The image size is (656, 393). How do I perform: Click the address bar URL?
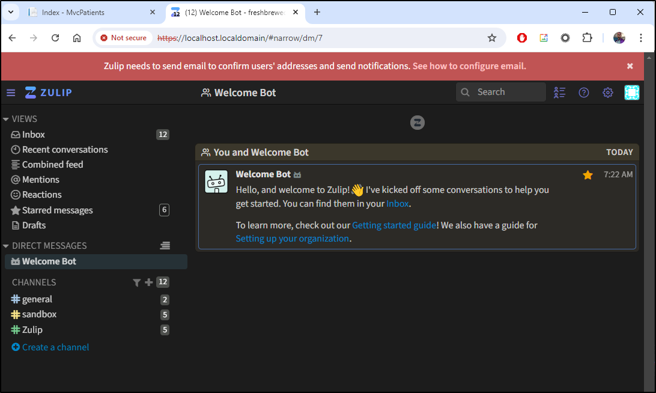coord(240,38)
